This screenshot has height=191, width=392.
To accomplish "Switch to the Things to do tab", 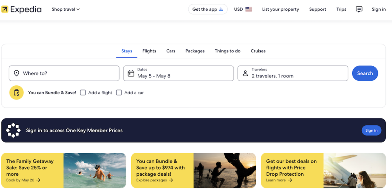I will click(x=227, y=51).
